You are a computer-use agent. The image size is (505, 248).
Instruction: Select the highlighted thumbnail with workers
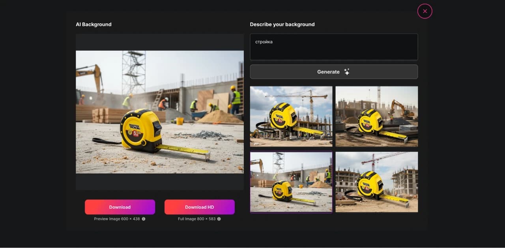click(291, 182)
